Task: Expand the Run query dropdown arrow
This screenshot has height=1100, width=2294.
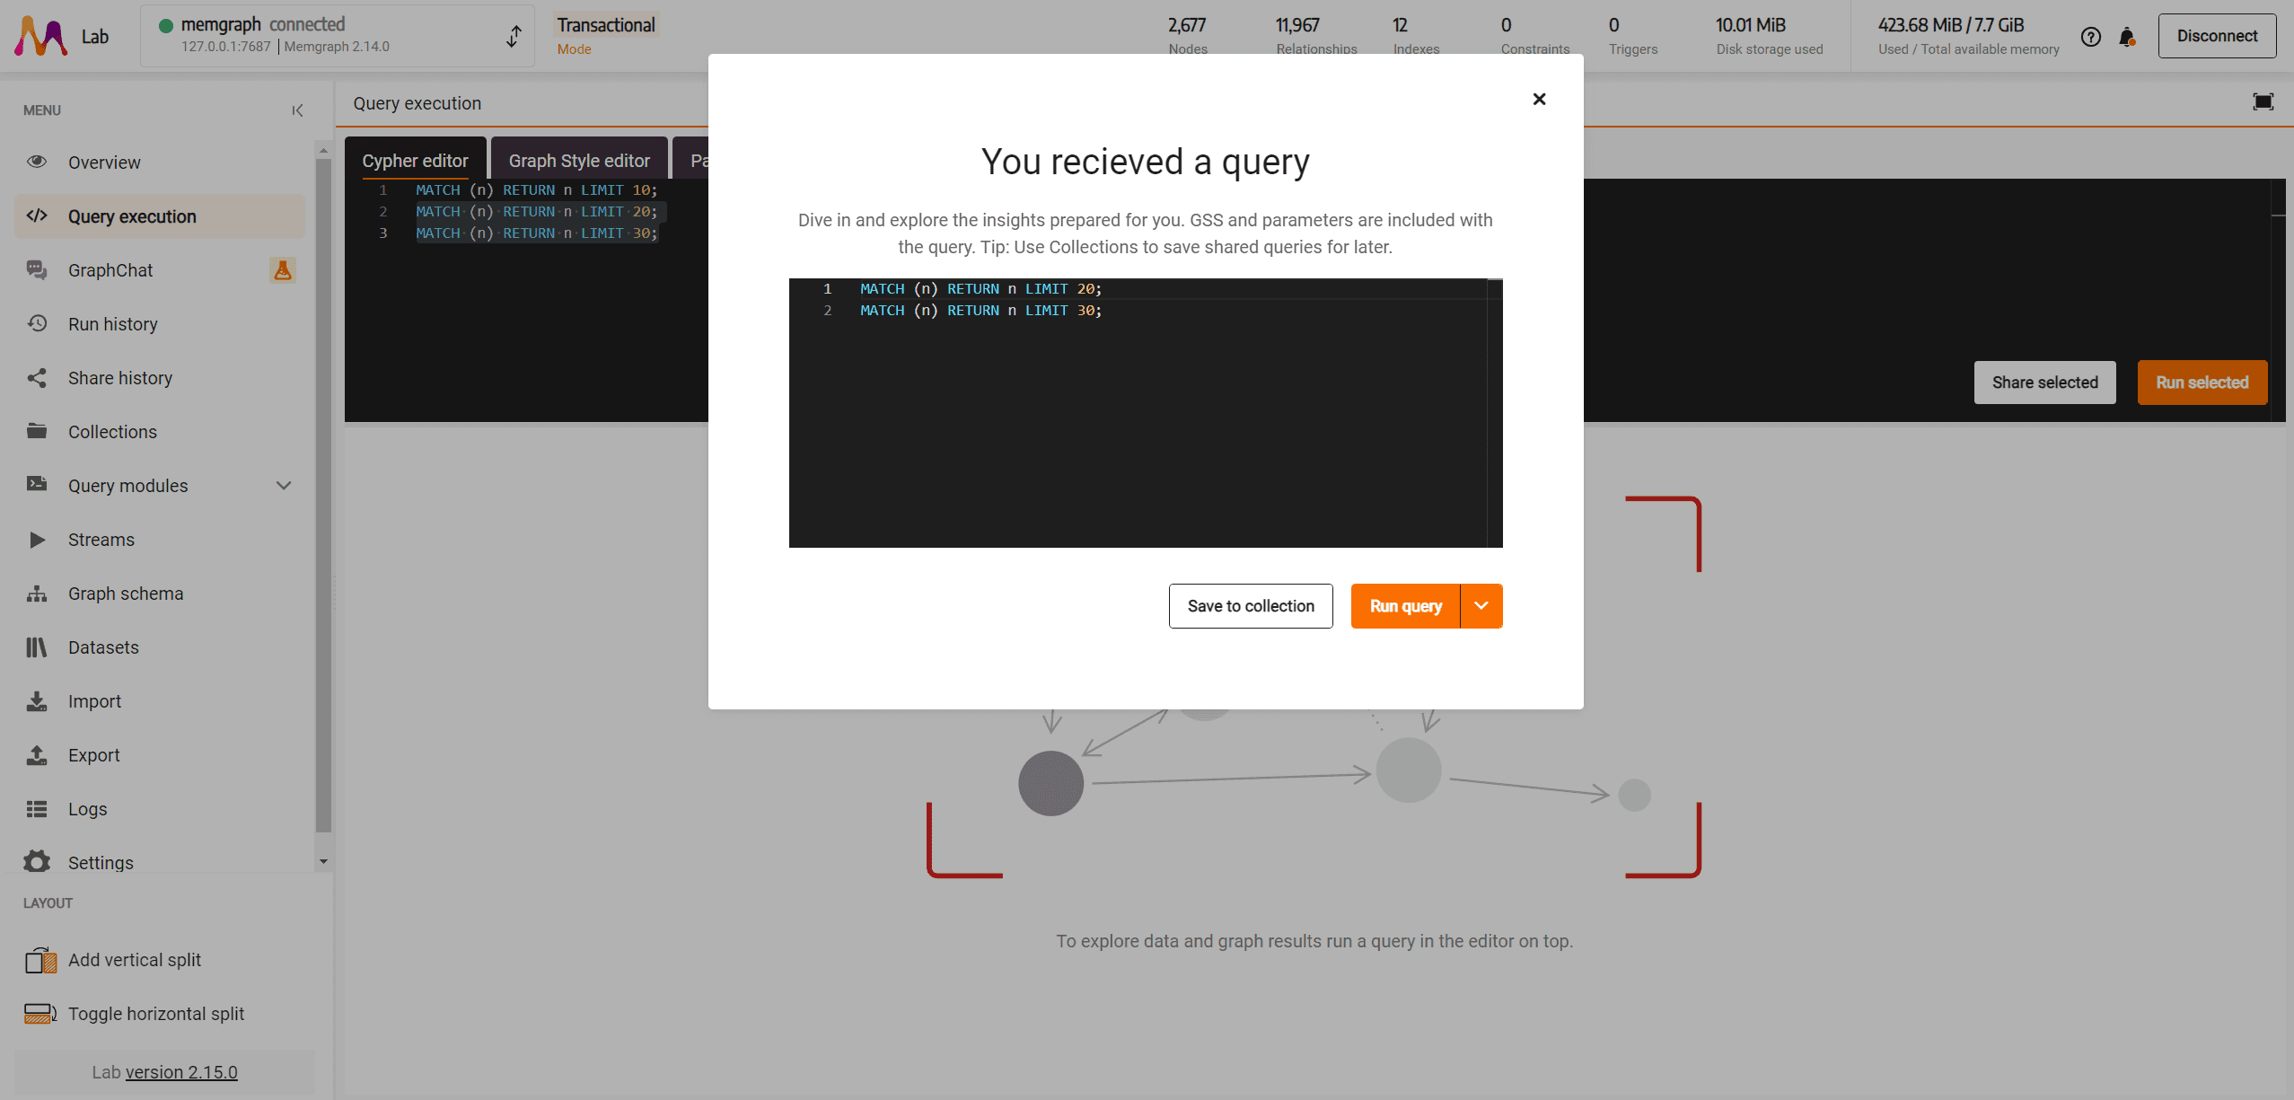Action: [x=1481, y=606]
